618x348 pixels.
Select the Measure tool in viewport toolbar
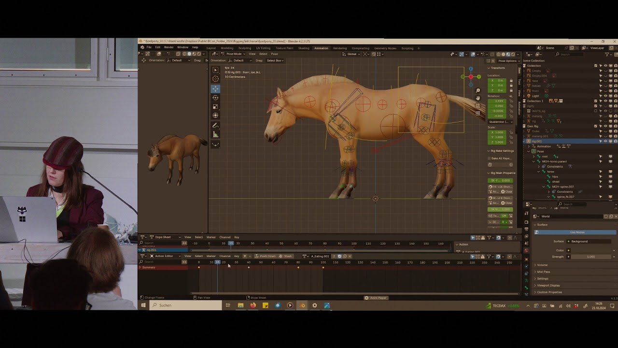coord(215,134)
